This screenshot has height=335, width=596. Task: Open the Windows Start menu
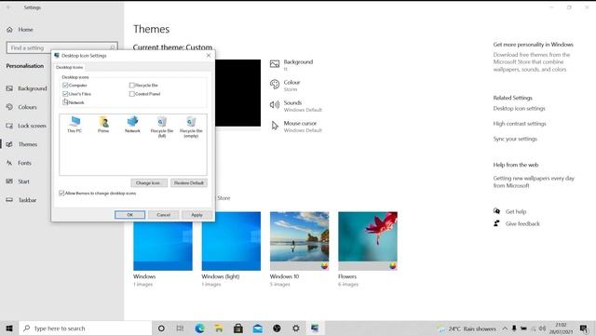pyautogui.click(x=9, y=328)
